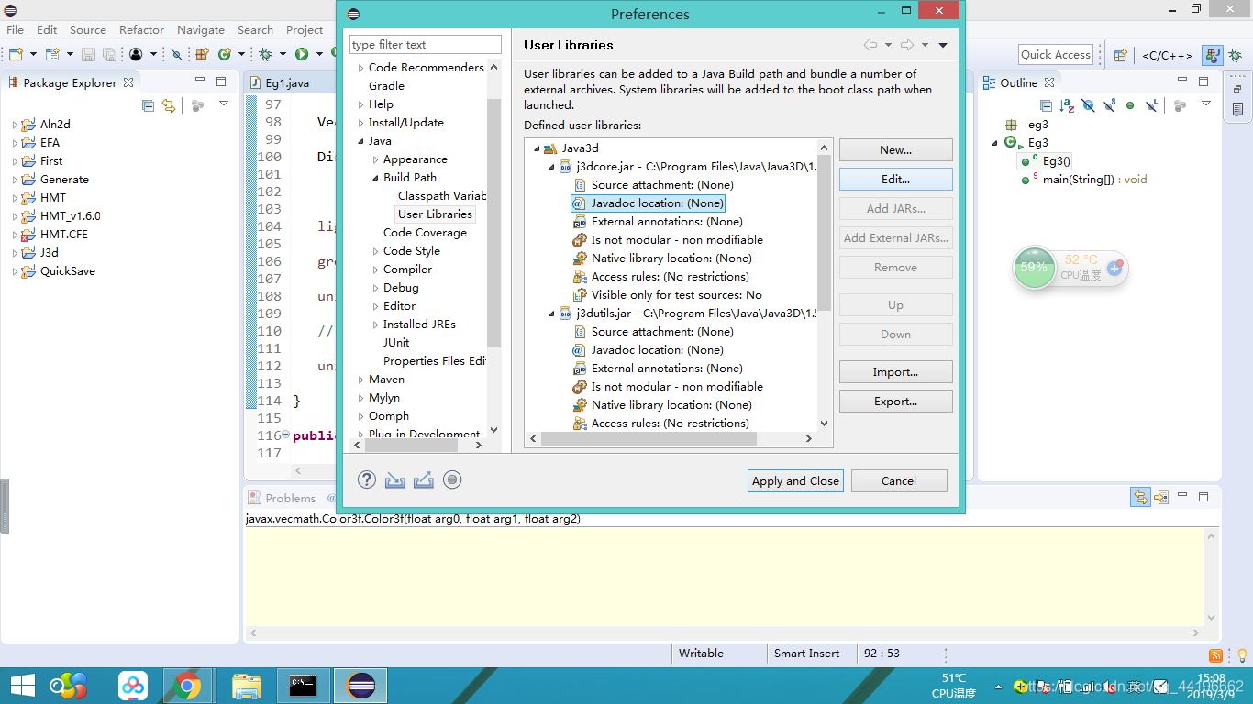
Task: Toggle the skip all breakpoints toolbar icon
Action: point(177,54)
